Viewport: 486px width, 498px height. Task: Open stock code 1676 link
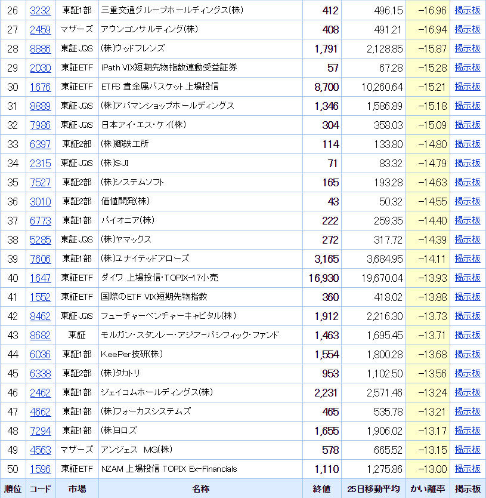41,87
